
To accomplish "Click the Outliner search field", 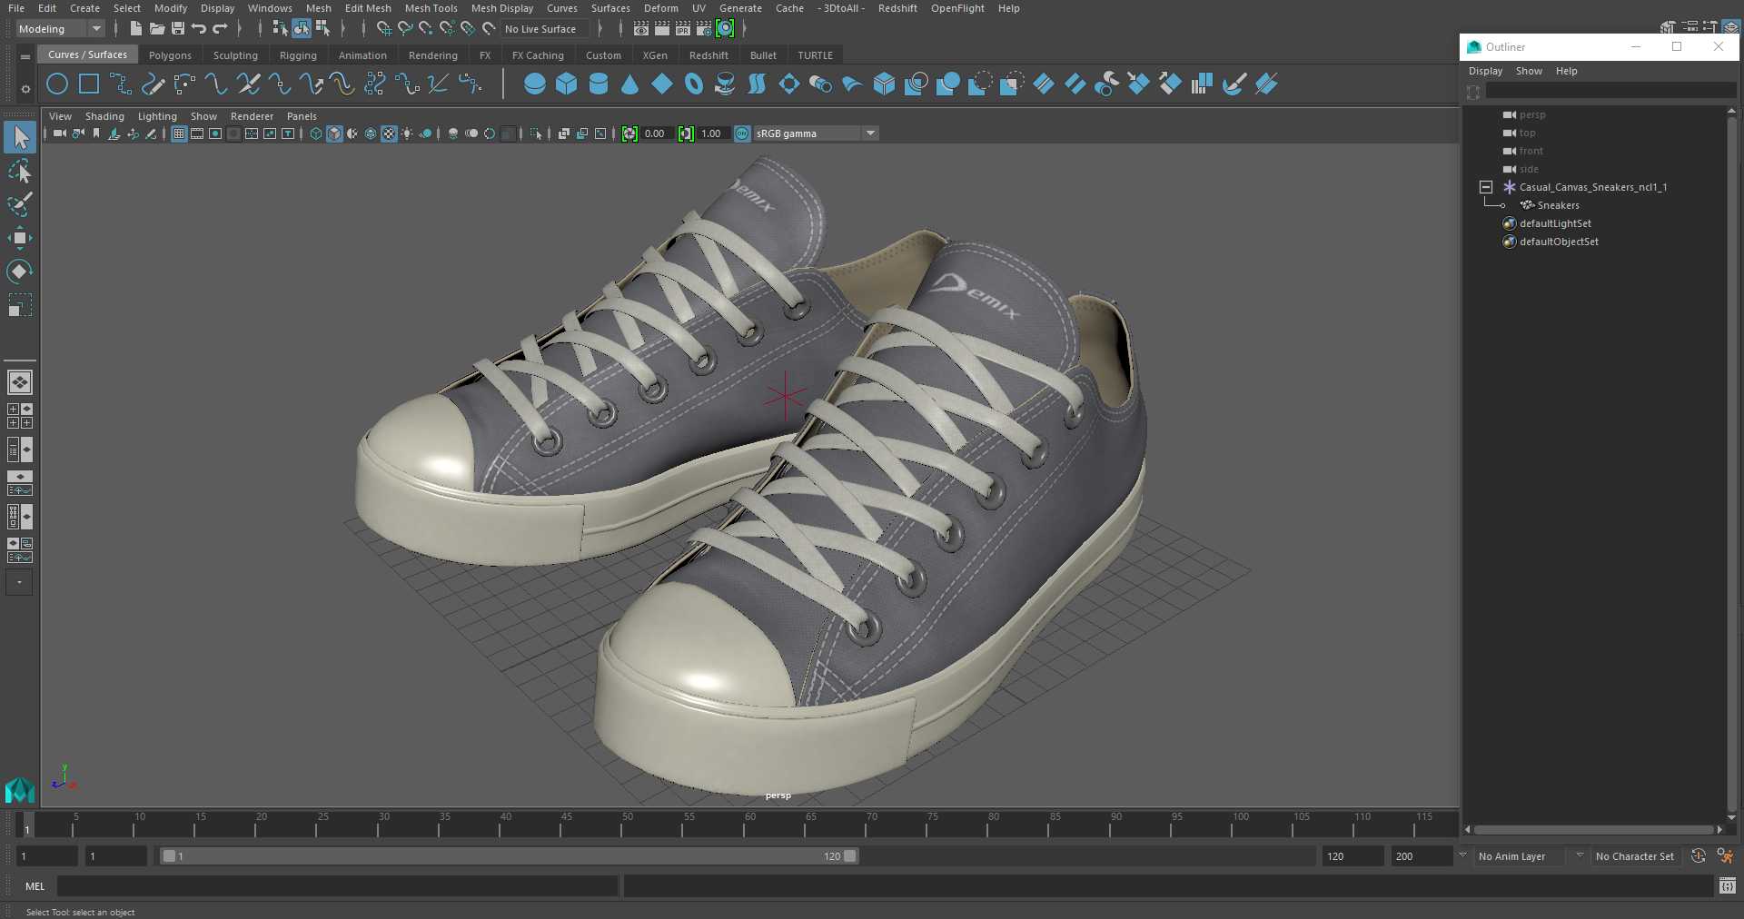I will tap(1610, 91).
